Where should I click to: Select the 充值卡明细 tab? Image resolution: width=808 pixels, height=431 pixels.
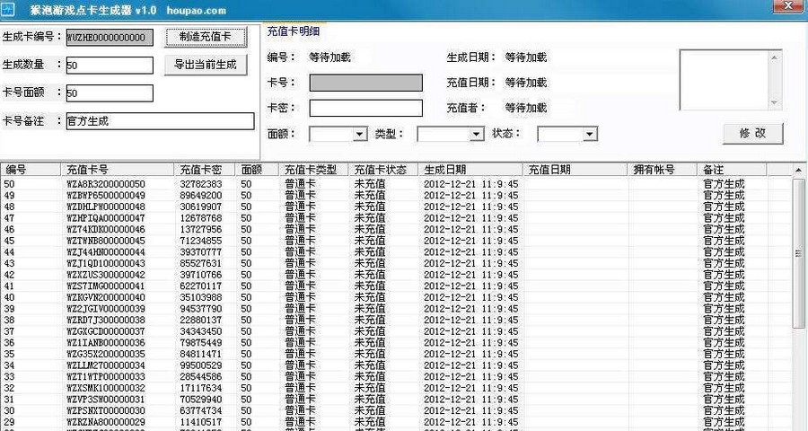[294, 31]
